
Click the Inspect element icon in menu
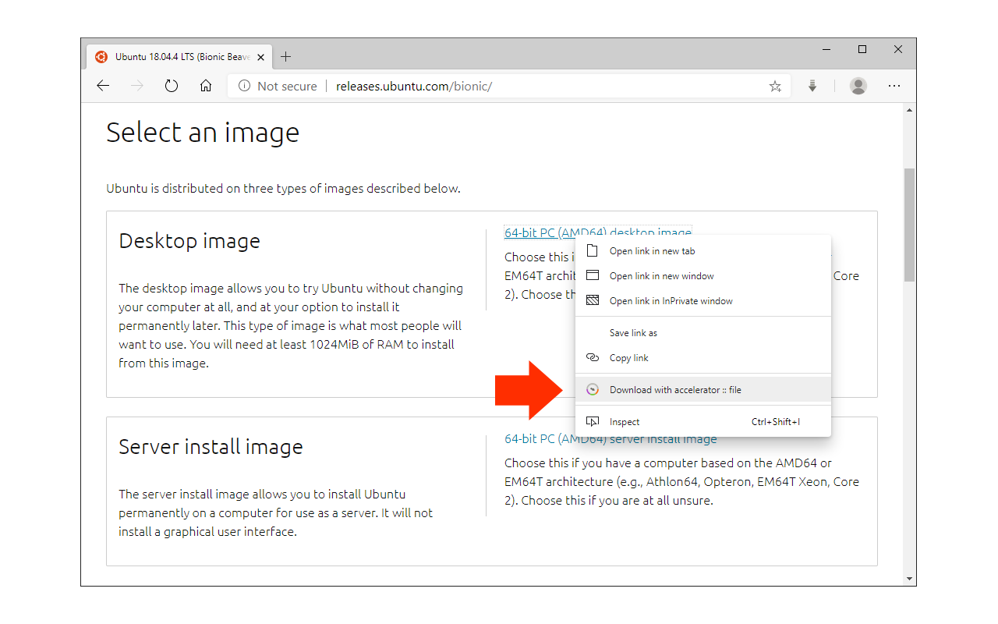593,422
